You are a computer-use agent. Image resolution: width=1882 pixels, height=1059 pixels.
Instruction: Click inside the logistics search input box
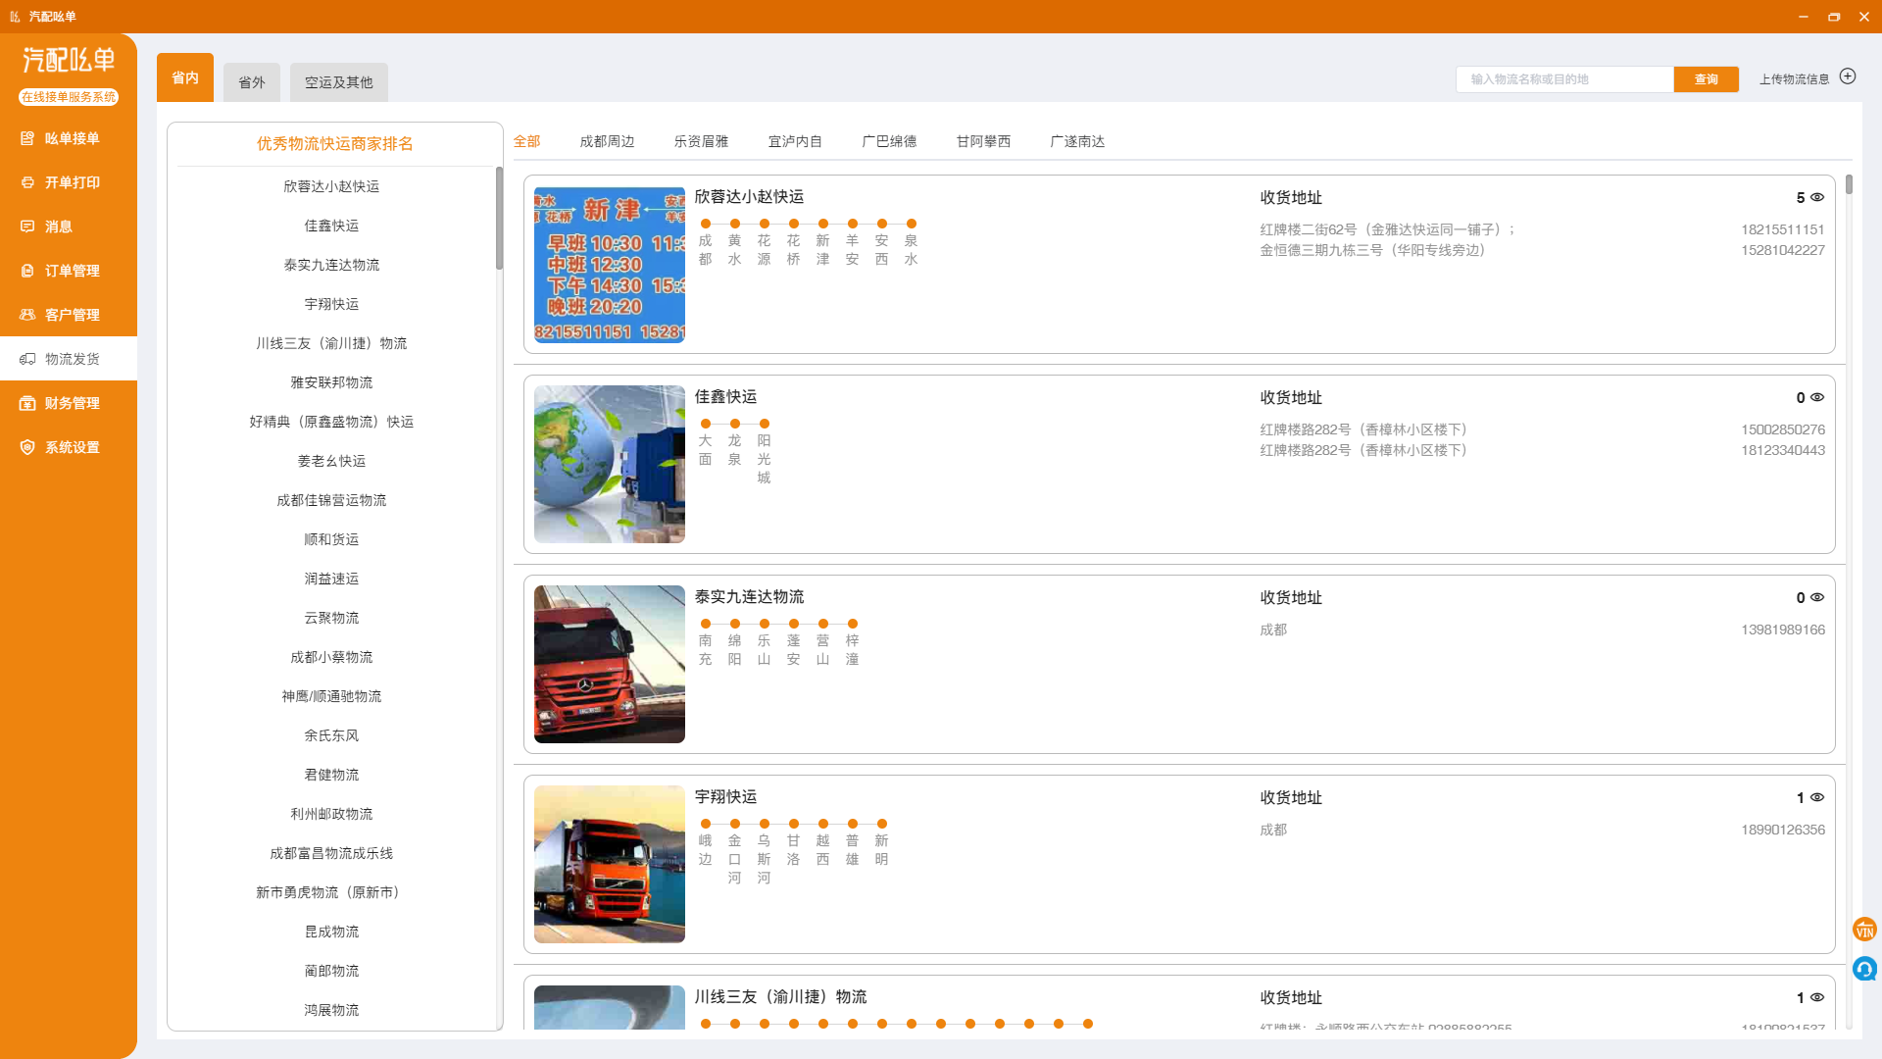pyautogui.click(x=1564, y=78)
